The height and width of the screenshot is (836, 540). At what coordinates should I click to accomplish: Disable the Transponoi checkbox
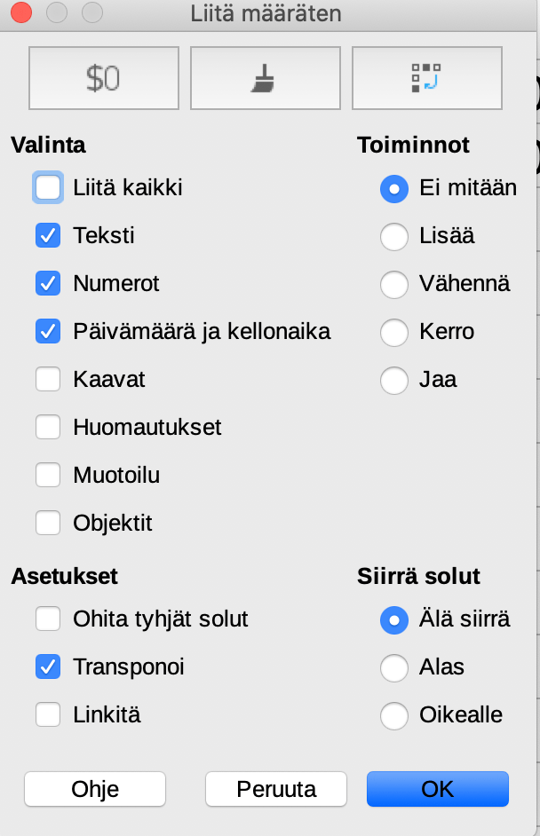click(48, 667)
